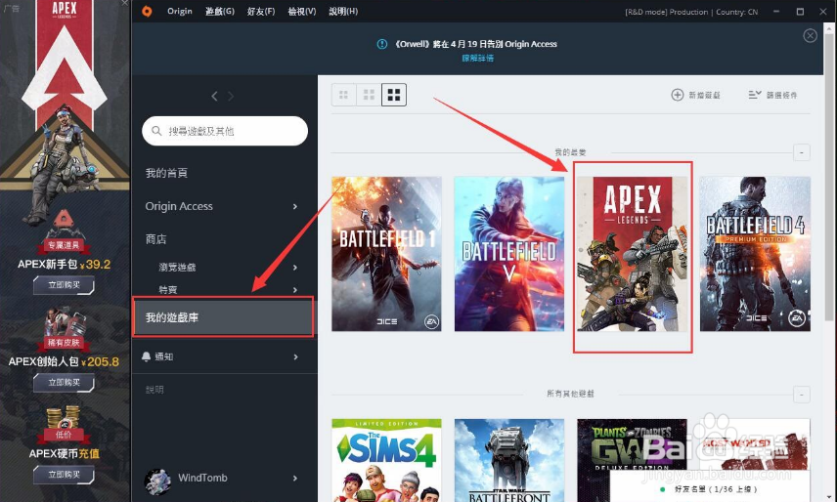Open the 瞭解詳情 link in banner

tap(478, 58)
